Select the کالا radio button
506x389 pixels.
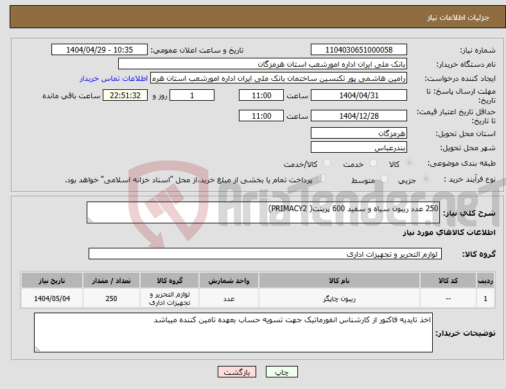coord(409,163)
